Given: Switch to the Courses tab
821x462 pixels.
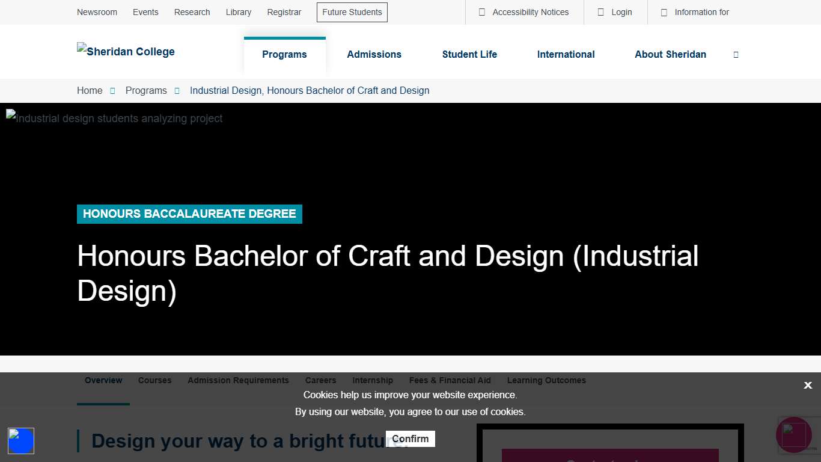Looking at the screenshot, I should pos(154,380).
